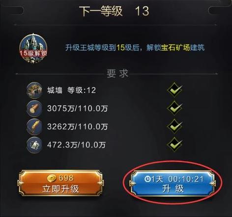Click checkmark next to 3262万 food

[x=174, y=126]
